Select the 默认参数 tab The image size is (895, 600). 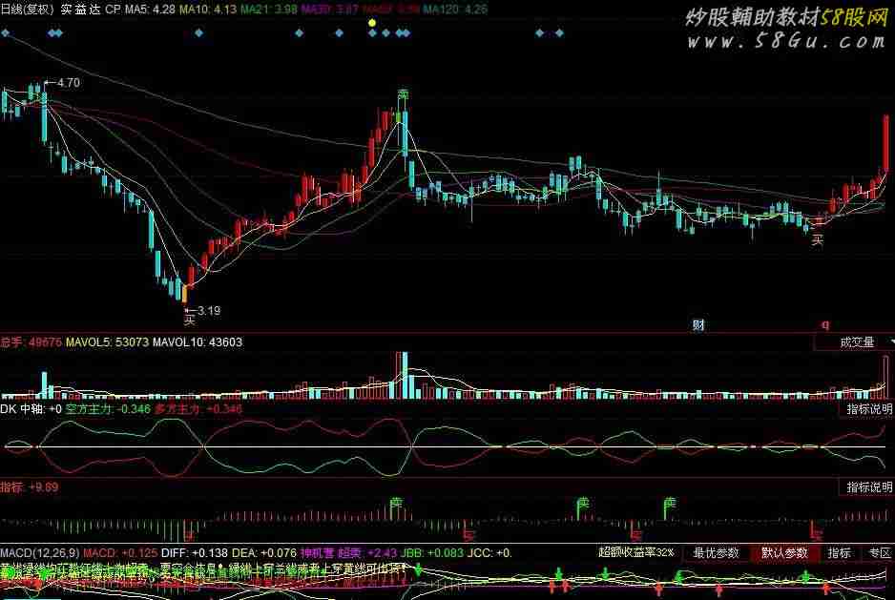click(784, 553)
